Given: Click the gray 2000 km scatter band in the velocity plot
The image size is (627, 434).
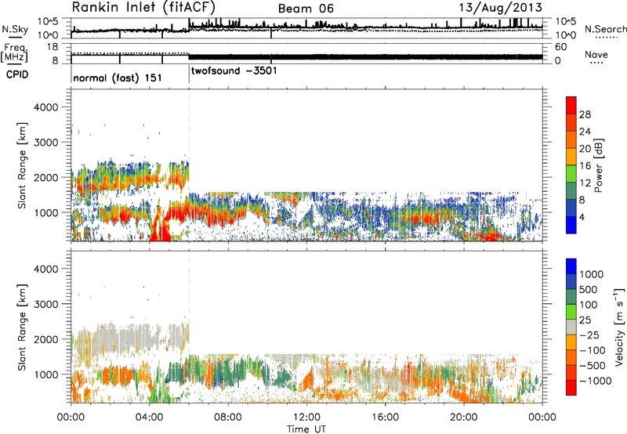Looking at the screenshot, I should pos(130,340).
